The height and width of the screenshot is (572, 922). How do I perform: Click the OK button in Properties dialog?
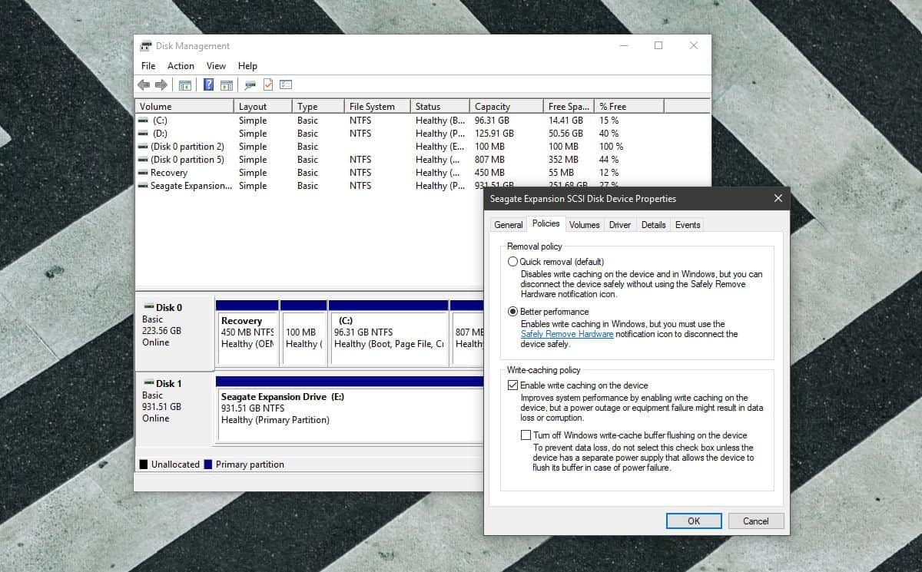point(694,521)
